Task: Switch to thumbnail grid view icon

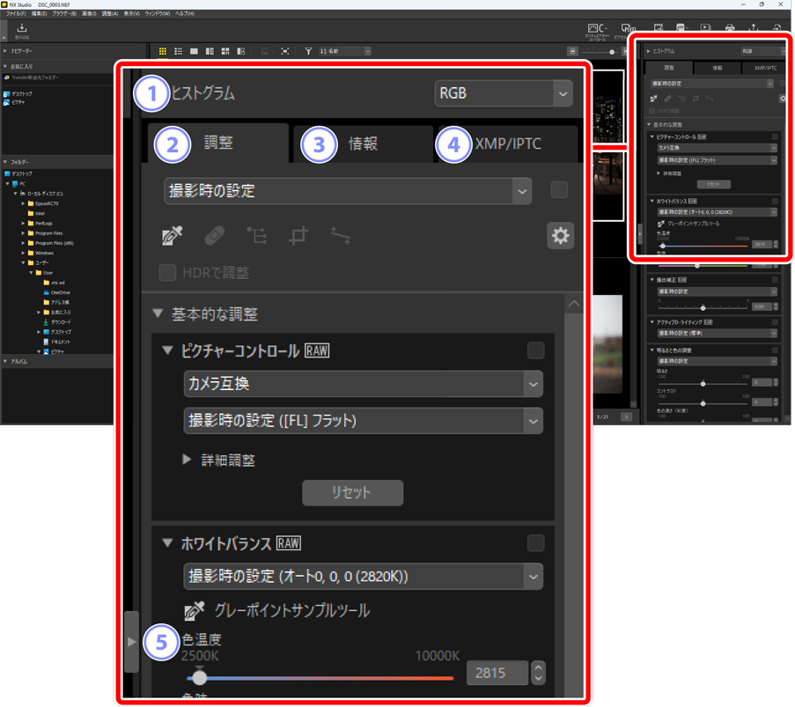Action: click(163, 52)
